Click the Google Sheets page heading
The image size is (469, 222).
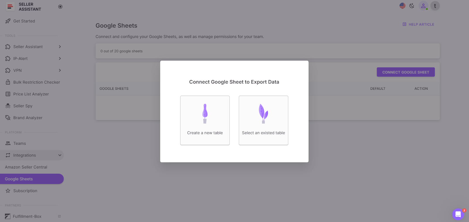tap(116, 26)
